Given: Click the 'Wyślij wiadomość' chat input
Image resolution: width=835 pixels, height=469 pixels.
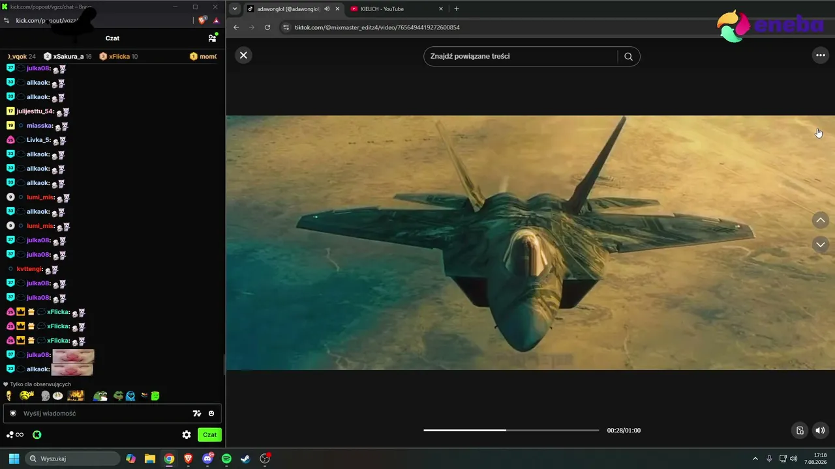Looking at the screenshot, I should pyautogui.click(x=104, y=413).
